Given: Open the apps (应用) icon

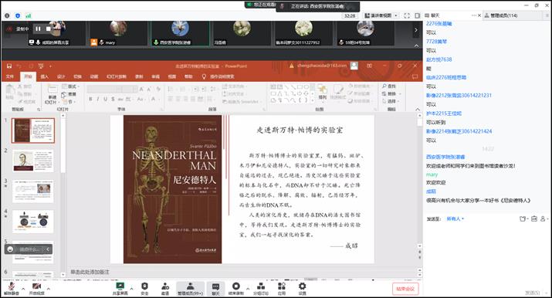Looking at the screenshot, I should click(x=282, y=289).
